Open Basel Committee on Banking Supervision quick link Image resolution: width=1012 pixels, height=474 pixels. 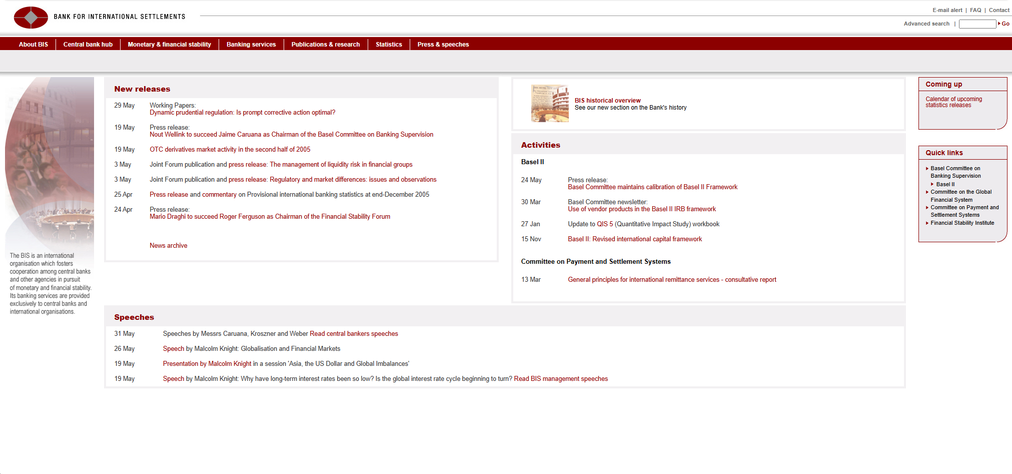click(x=955, y=172)
